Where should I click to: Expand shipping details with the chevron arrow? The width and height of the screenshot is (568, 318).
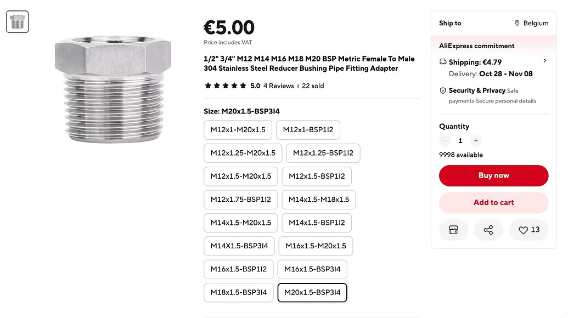point(544,61)
